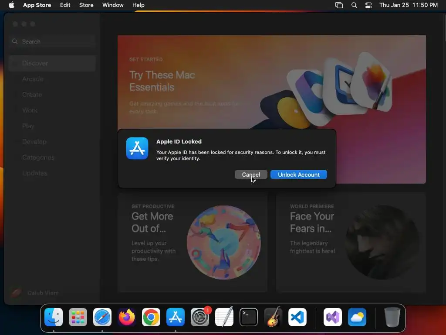The image size is (446, 335).
Task: Open Control Center in menu bar
Action: [x=368, y=5]
